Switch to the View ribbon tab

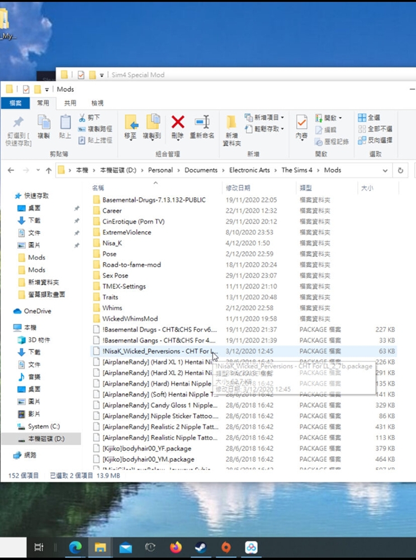click(x=97, y=103)
